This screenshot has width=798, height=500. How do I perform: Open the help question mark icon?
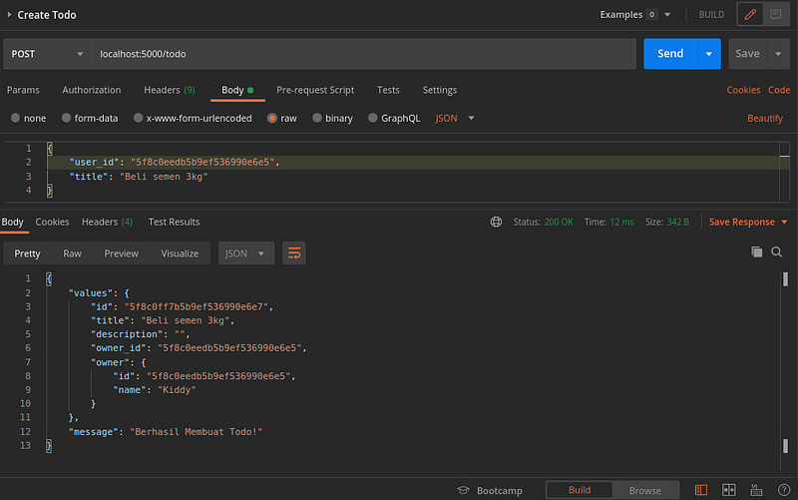(784, 490)
